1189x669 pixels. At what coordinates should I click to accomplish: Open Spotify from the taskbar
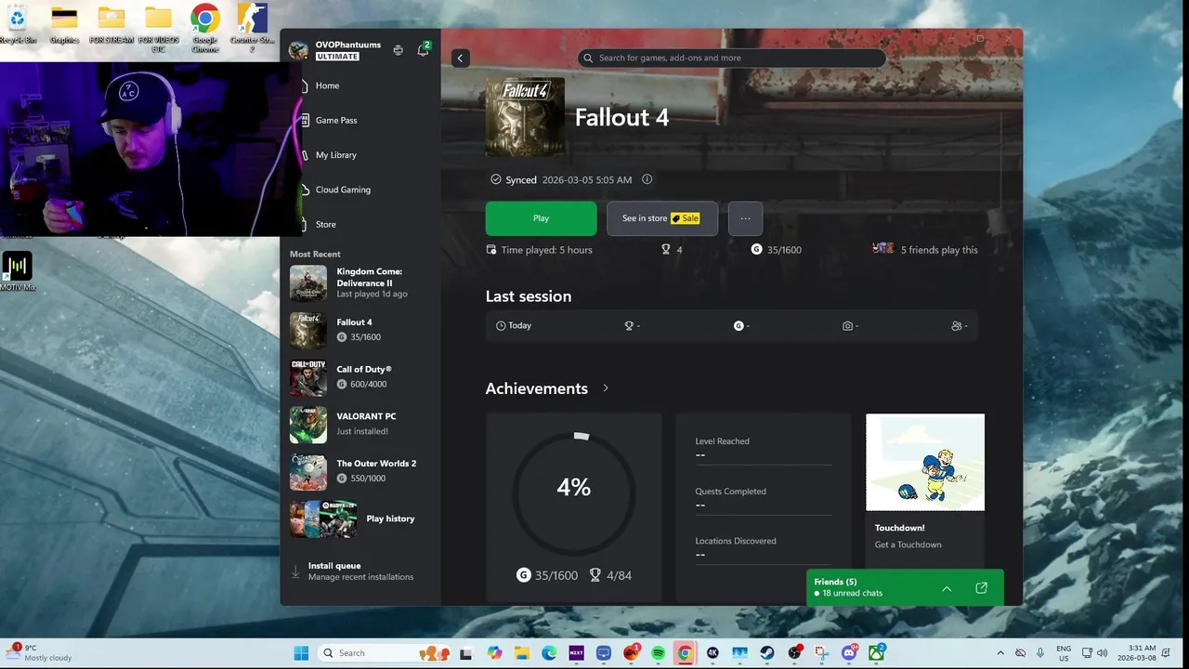pyautogui.click(x=658, y=653)
